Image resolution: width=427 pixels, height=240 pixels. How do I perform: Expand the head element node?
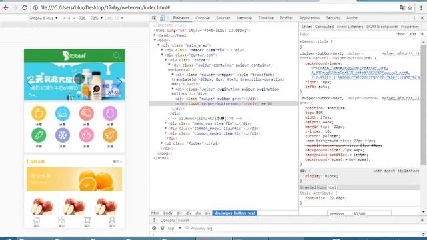pyautogui.click(x=155, y=35)
